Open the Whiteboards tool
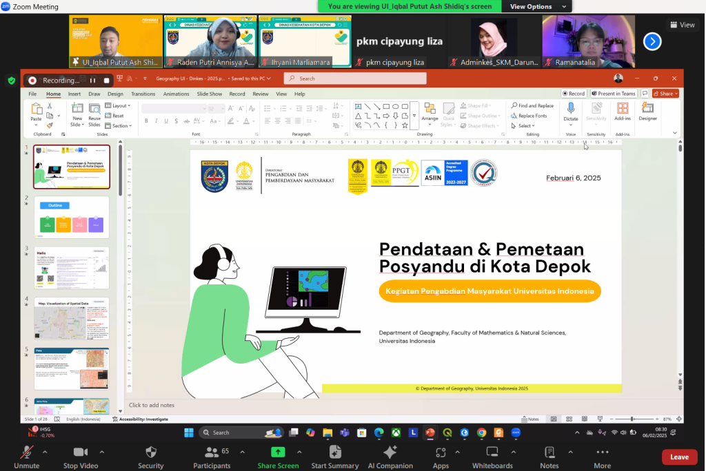 [492, 452]
